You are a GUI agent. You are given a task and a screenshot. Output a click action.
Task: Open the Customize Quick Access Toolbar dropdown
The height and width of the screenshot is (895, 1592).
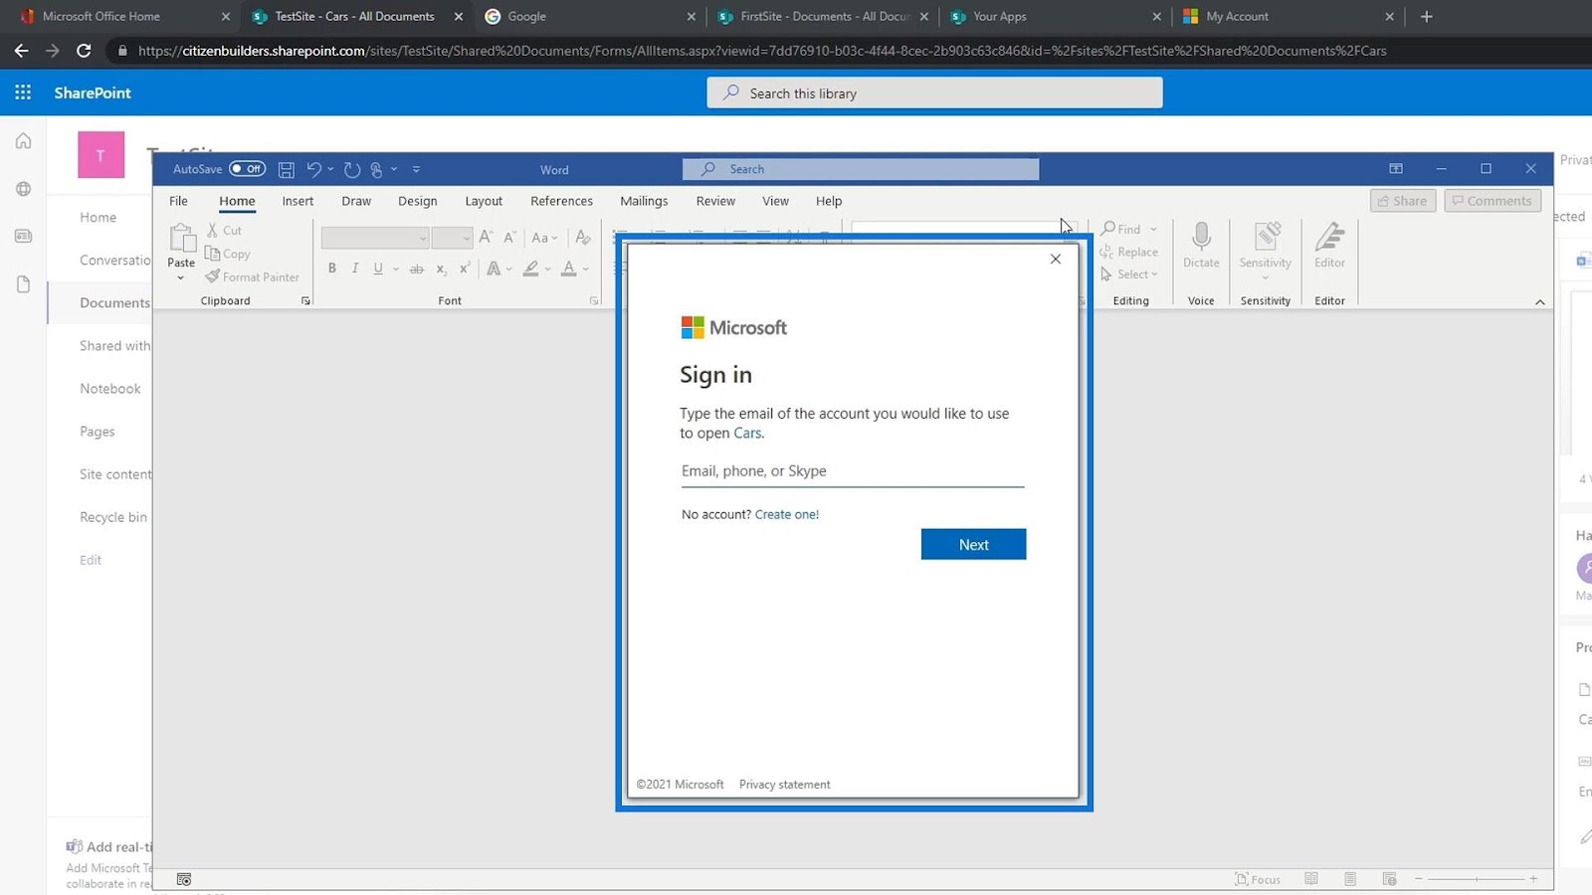tap(416, 169)
